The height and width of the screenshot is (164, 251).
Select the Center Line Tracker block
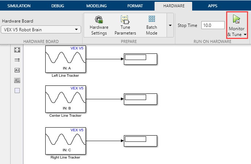[65, 99]
